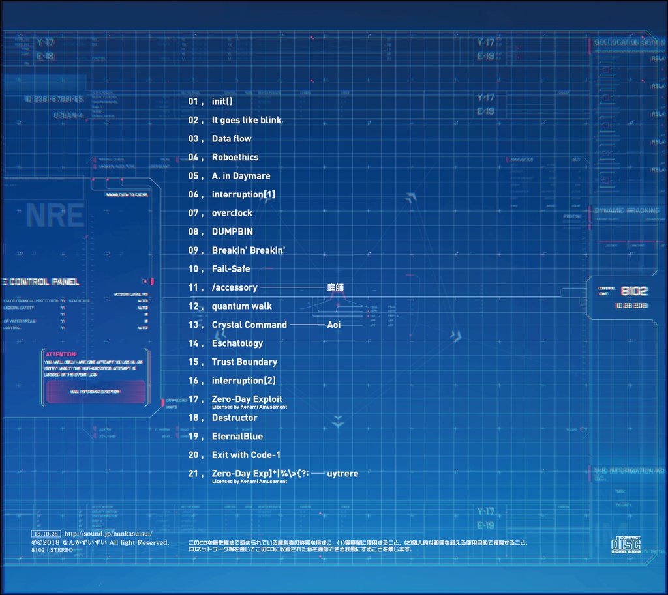Click the artist name '庭師'
Screen dimensions: 668x595
(335, 287)
